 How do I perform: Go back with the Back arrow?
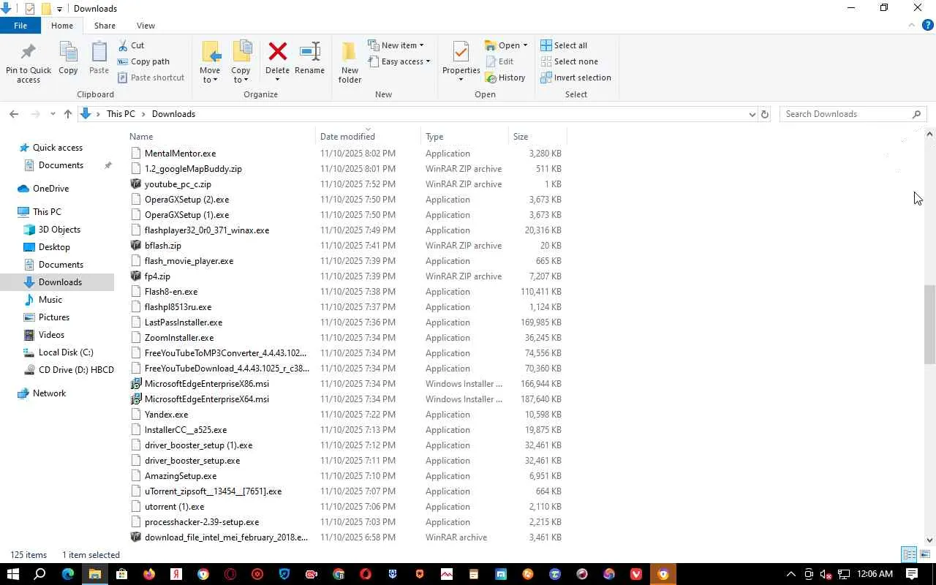tap(14, 114)
